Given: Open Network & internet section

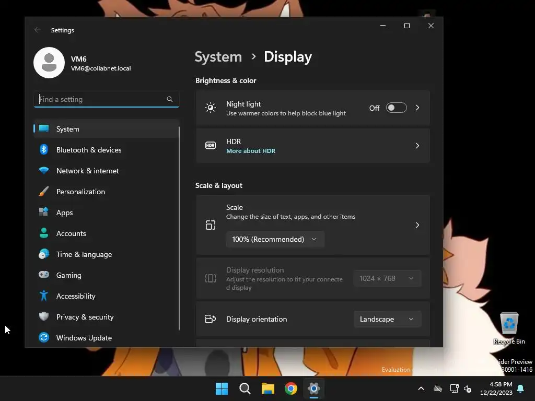Looking at the screenshot, I should 107,171.
